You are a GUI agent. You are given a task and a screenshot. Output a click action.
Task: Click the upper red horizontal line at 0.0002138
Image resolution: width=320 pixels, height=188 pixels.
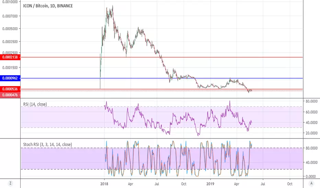click(x=162, y=57)
